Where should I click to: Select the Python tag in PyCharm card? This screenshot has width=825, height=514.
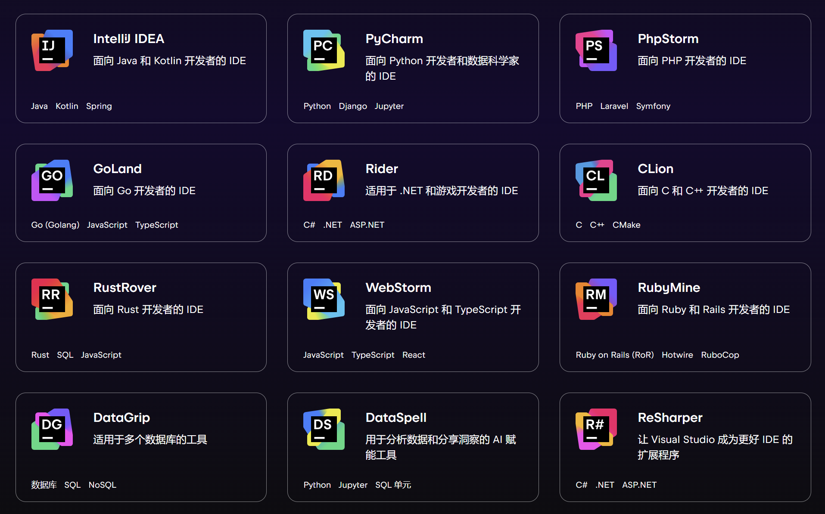pyautogui.click(x=317, y=106)
